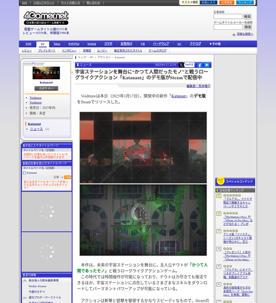
Task: Click the 公式サイトへ button
Action: click(x=46, y=88)
